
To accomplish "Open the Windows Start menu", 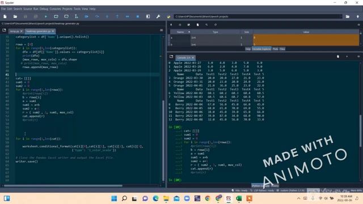I will coord(114,198).
